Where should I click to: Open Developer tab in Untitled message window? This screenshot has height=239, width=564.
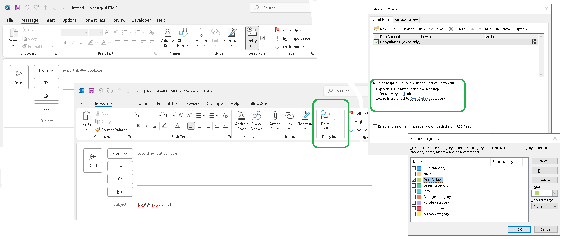click(x=141, y=20)
